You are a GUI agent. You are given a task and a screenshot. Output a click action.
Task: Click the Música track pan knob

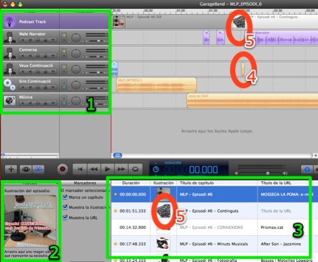(x=76, y=101)
